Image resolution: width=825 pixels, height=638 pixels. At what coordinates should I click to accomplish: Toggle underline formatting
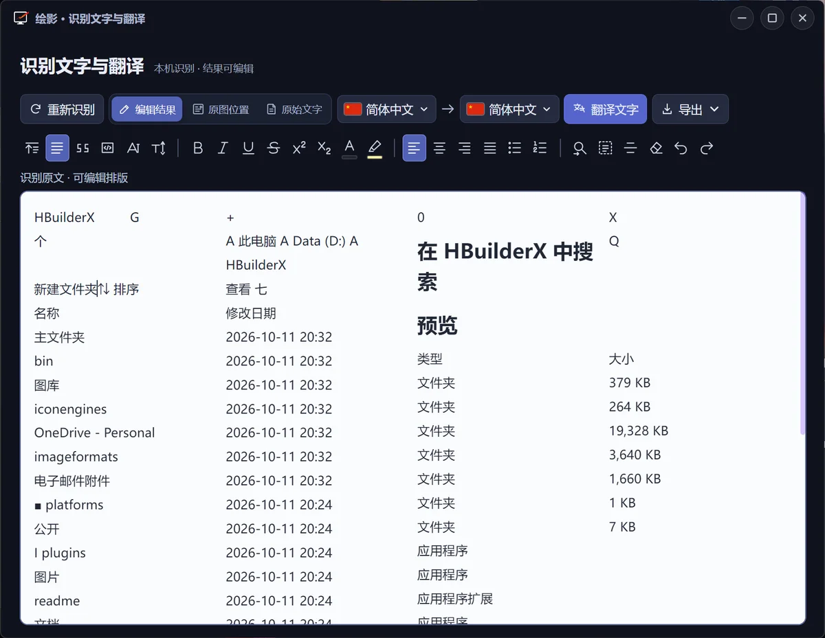pyautogui.click(x=248, y=148)
